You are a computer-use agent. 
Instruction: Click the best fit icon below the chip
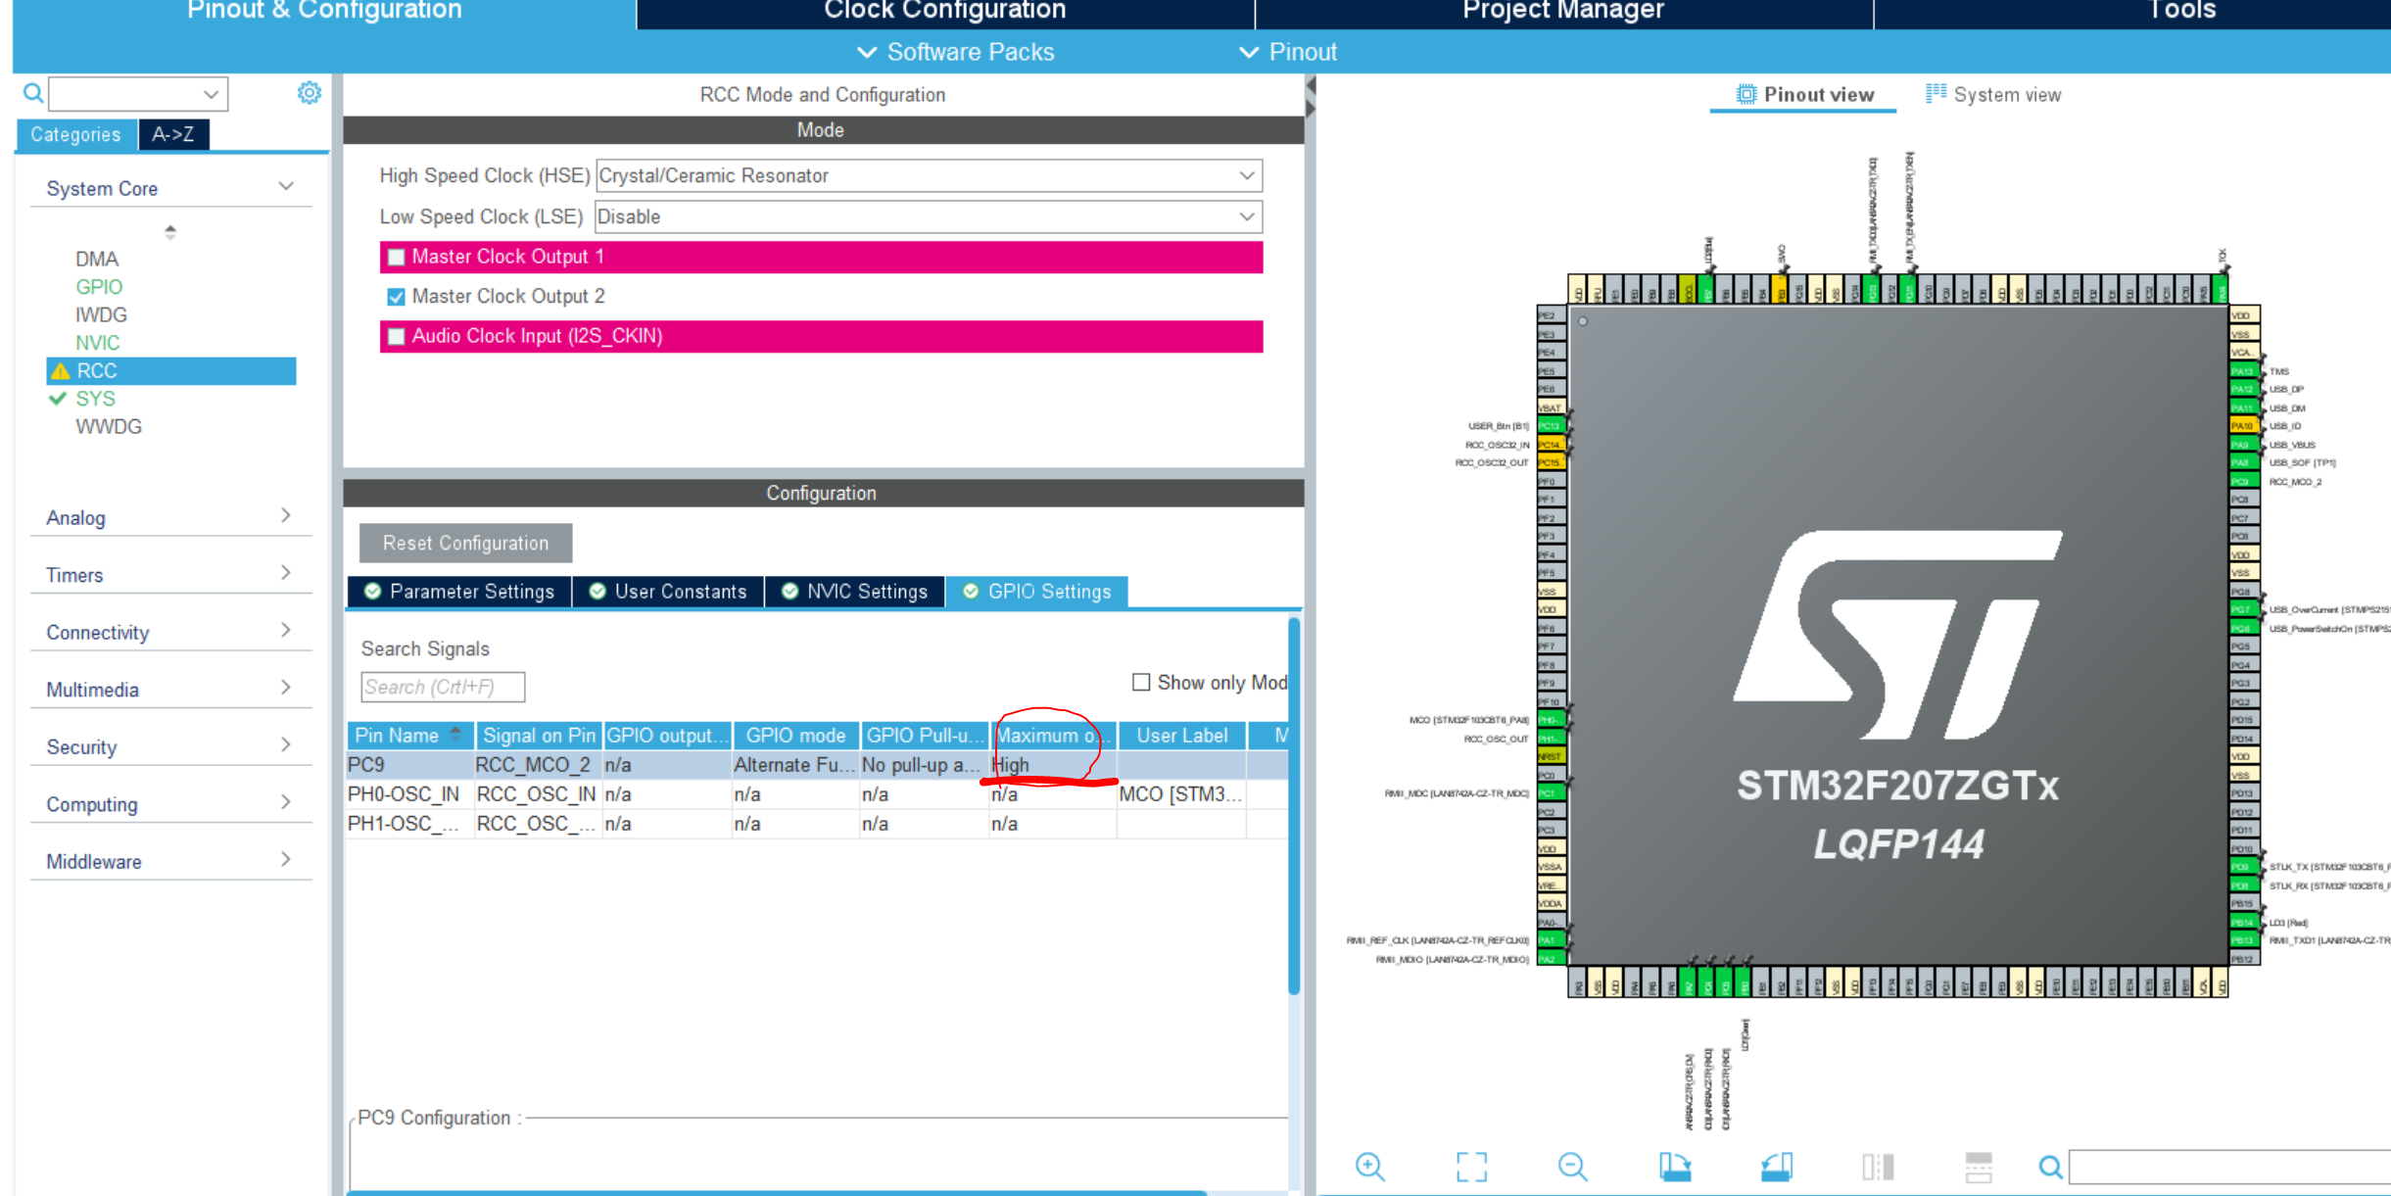point(1472,1167)
